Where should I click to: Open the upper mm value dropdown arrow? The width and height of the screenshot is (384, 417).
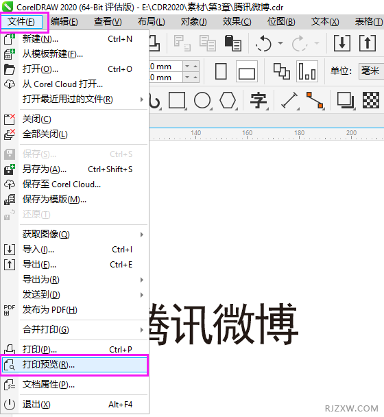point(187,66)
